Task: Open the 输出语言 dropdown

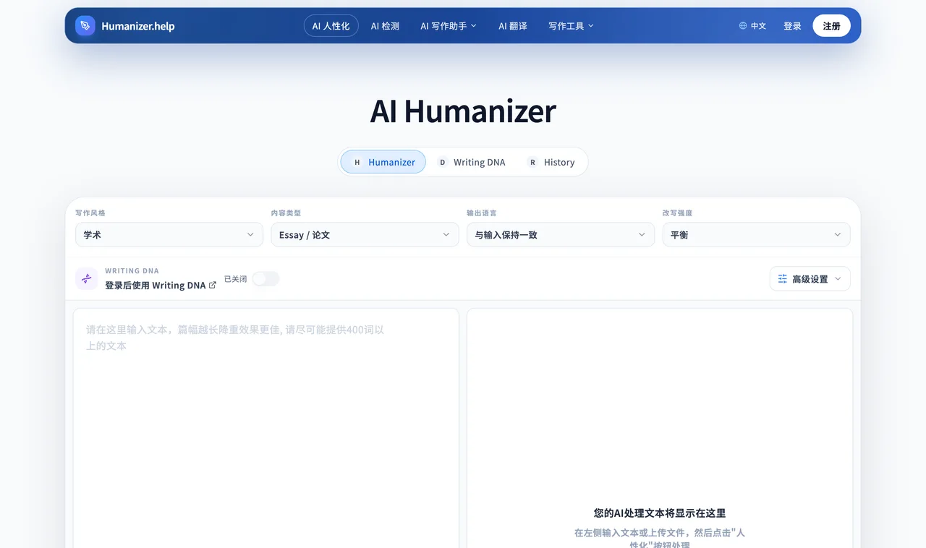Action: 561,235
